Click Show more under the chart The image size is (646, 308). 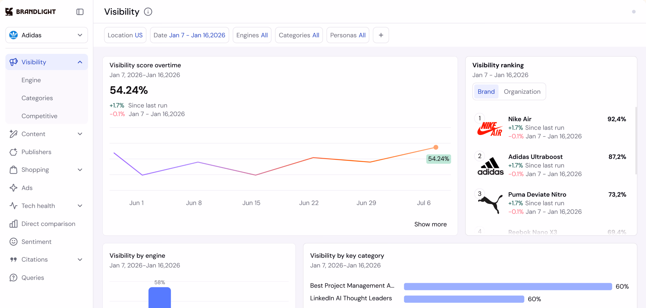click(x=430, y=224)
